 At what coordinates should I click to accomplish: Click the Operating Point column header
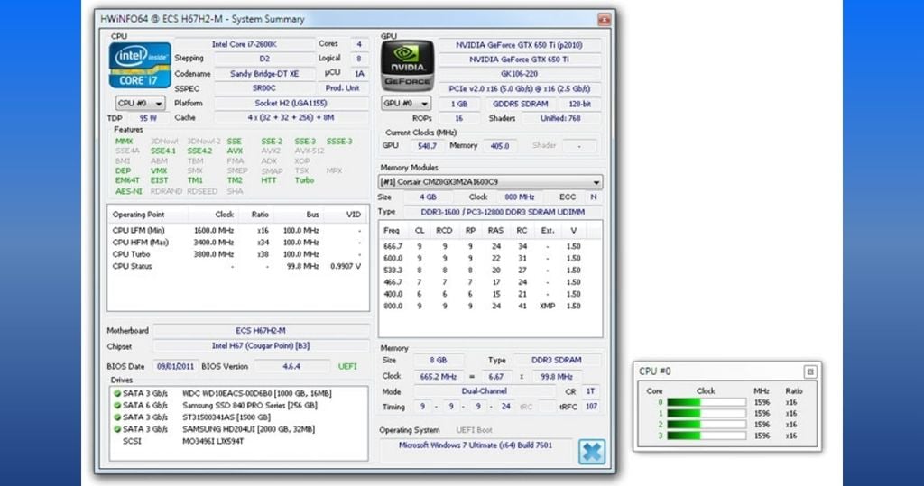[138, 215]
